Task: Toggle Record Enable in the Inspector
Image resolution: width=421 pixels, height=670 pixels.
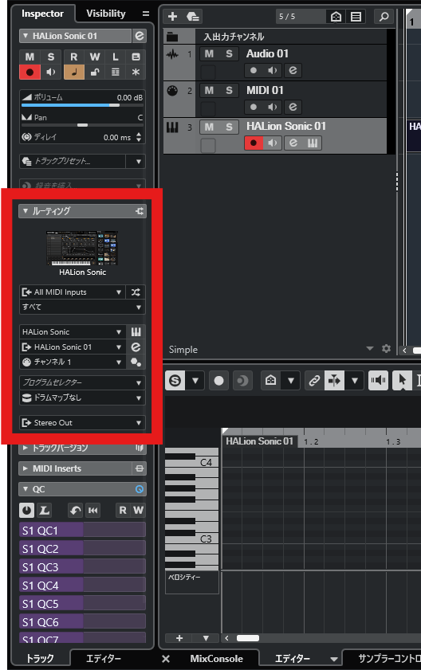Action: [30, 72]
